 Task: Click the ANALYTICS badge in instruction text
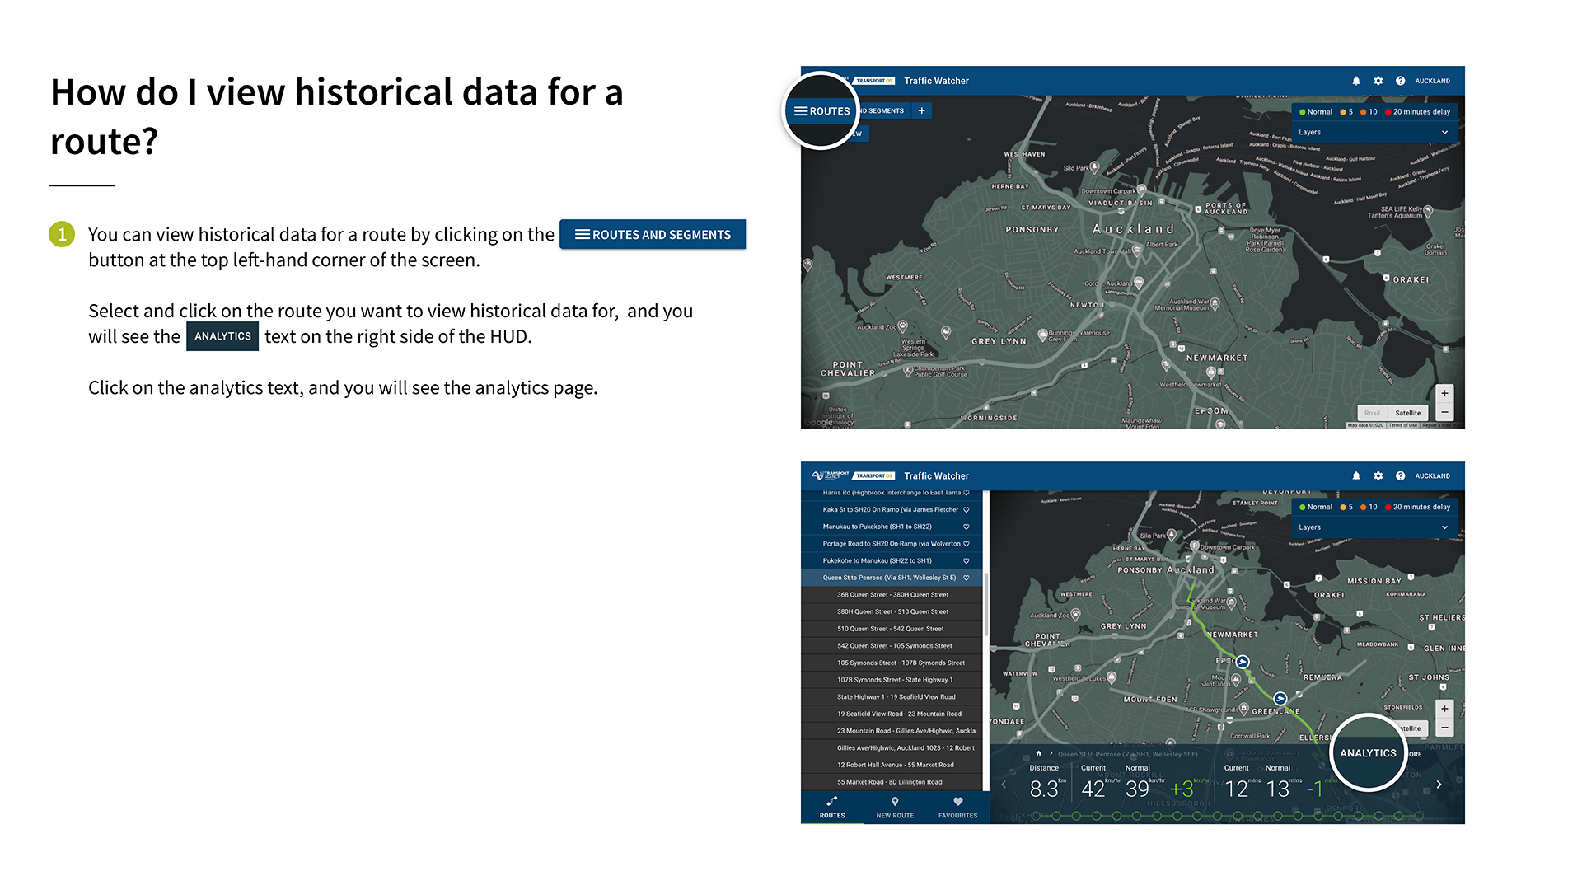click(222, 336)
